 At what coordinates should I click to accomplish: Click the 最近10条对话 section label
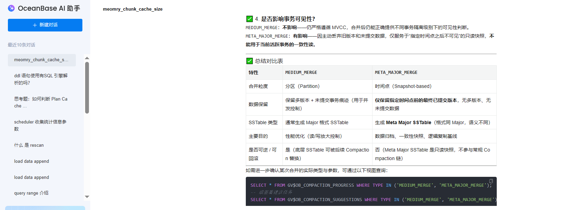(21, 45)
